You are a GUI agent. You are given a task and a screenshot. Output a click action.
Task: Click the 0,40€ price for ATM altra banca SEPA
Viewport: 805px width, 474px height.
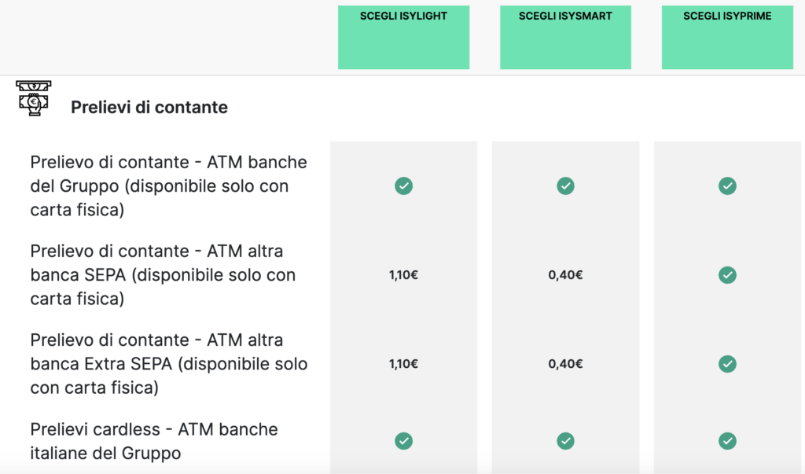565,275
